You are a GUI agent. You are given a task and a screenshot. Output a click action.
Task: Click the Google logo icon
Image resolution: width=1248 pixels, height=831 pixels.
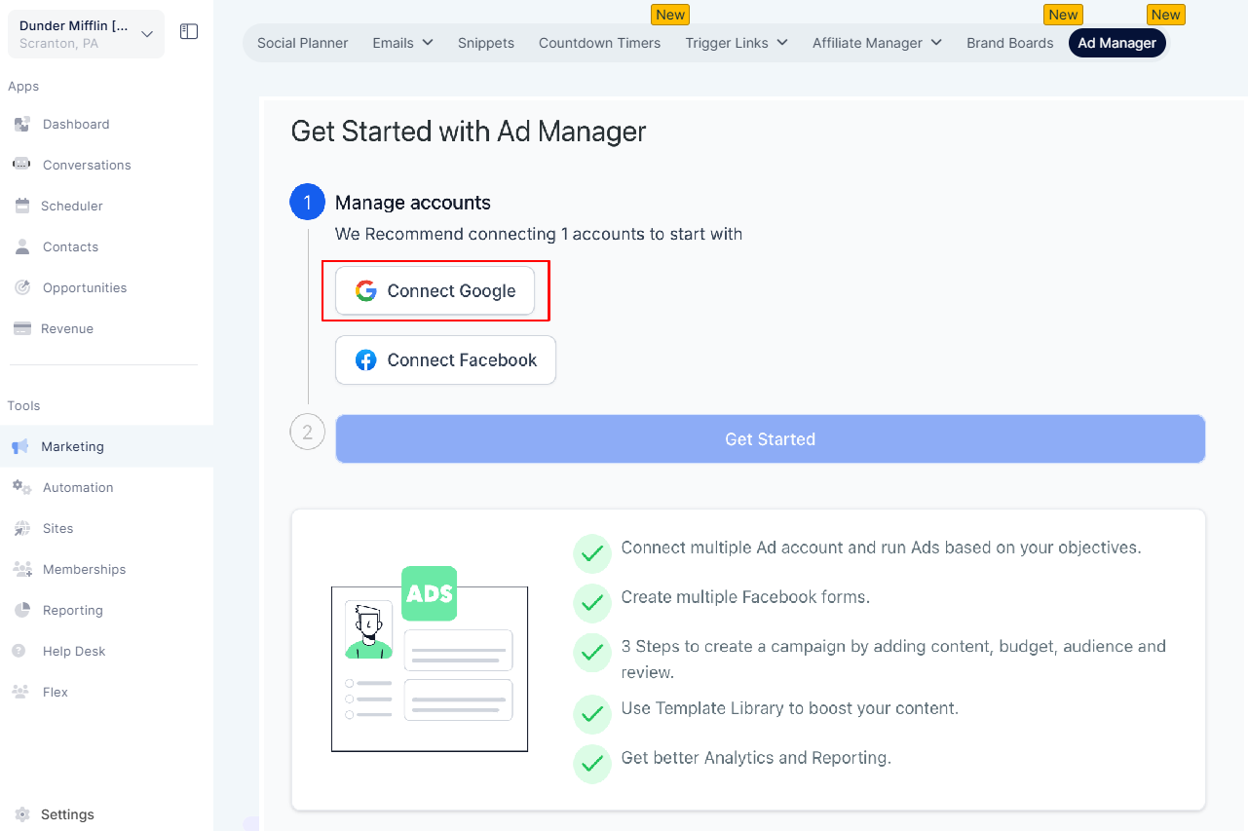pyautogui.click(x=366, y=290)
